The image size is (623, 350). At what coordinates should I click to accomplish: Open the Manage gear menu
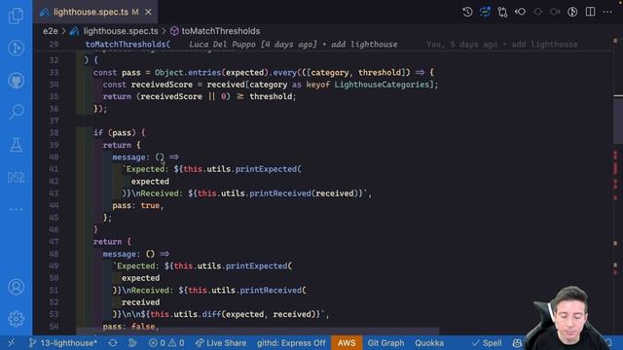(x=16, y=319)
